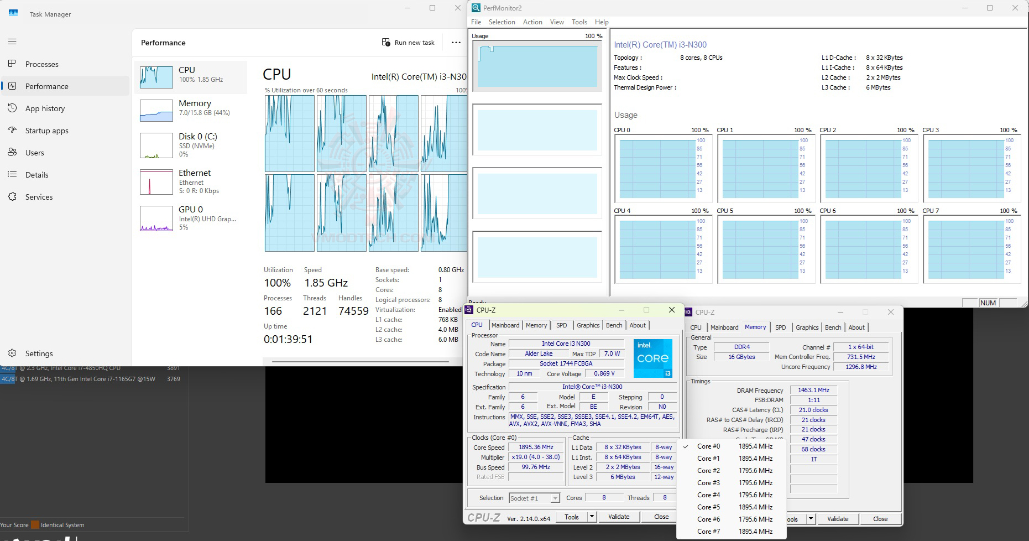
Task: Switch to Memory tab in front CPU-Z
Action: coord(536,325)
